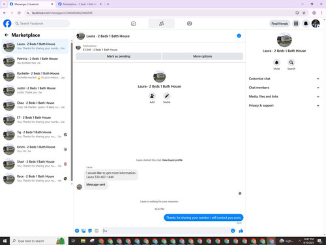Open Rece conversation in list

tap(35, 178)
